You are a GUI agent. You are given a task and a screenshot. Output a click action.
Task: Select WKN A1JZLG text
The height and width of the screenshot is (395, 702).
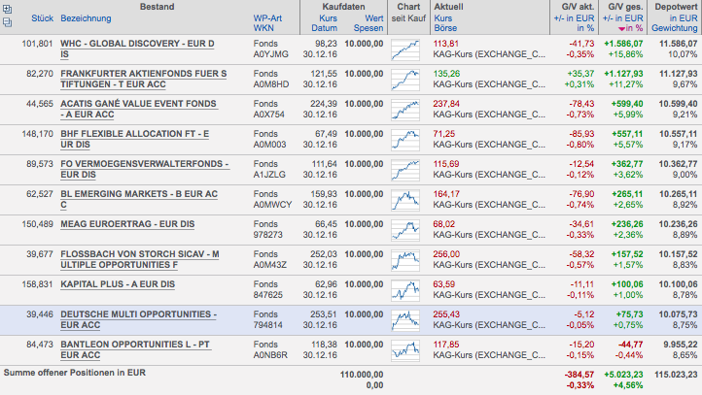pyautogui.click(x=269, y=175)
